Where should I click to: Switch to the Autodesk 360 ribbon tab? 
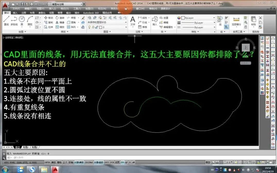[91, 13]
